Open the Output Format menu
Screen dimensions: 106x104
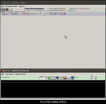click(x=20, y=74)
